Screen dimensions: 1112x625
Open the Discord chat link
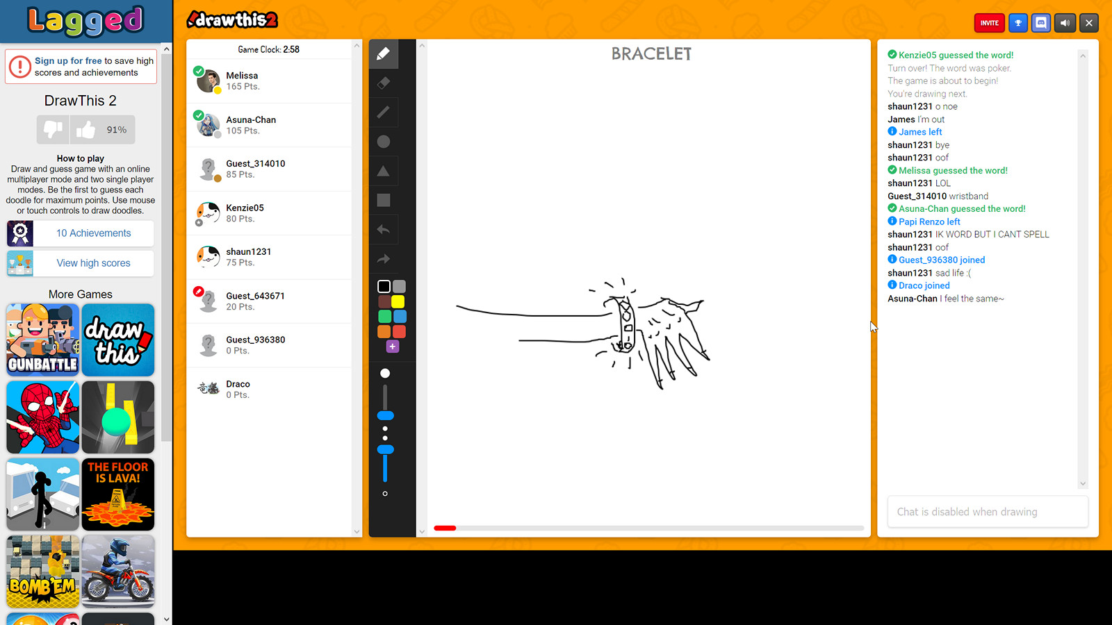1040,23
